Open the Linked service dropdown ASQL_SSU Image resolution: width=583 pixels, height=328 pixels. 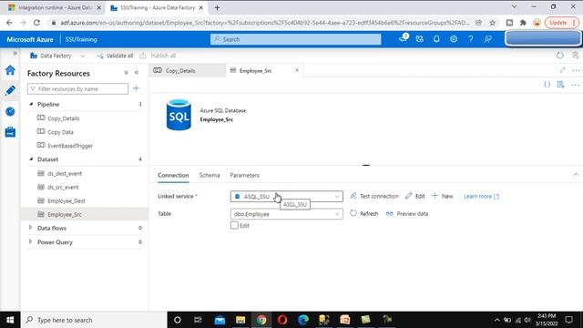click(286, 197)
